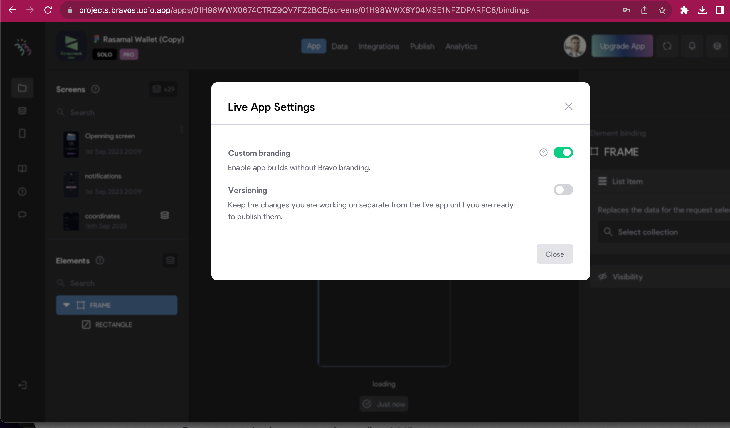
Task: Click the Screens search field
Action: (x=117, y=112)
